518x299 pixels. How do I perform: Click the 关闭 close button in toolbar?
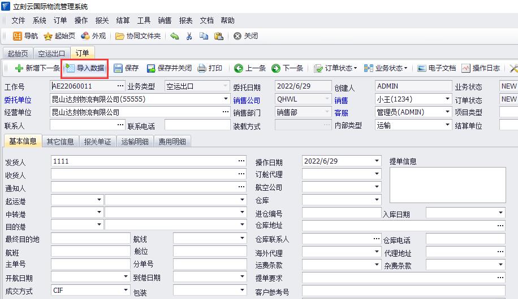pos(246,36)
